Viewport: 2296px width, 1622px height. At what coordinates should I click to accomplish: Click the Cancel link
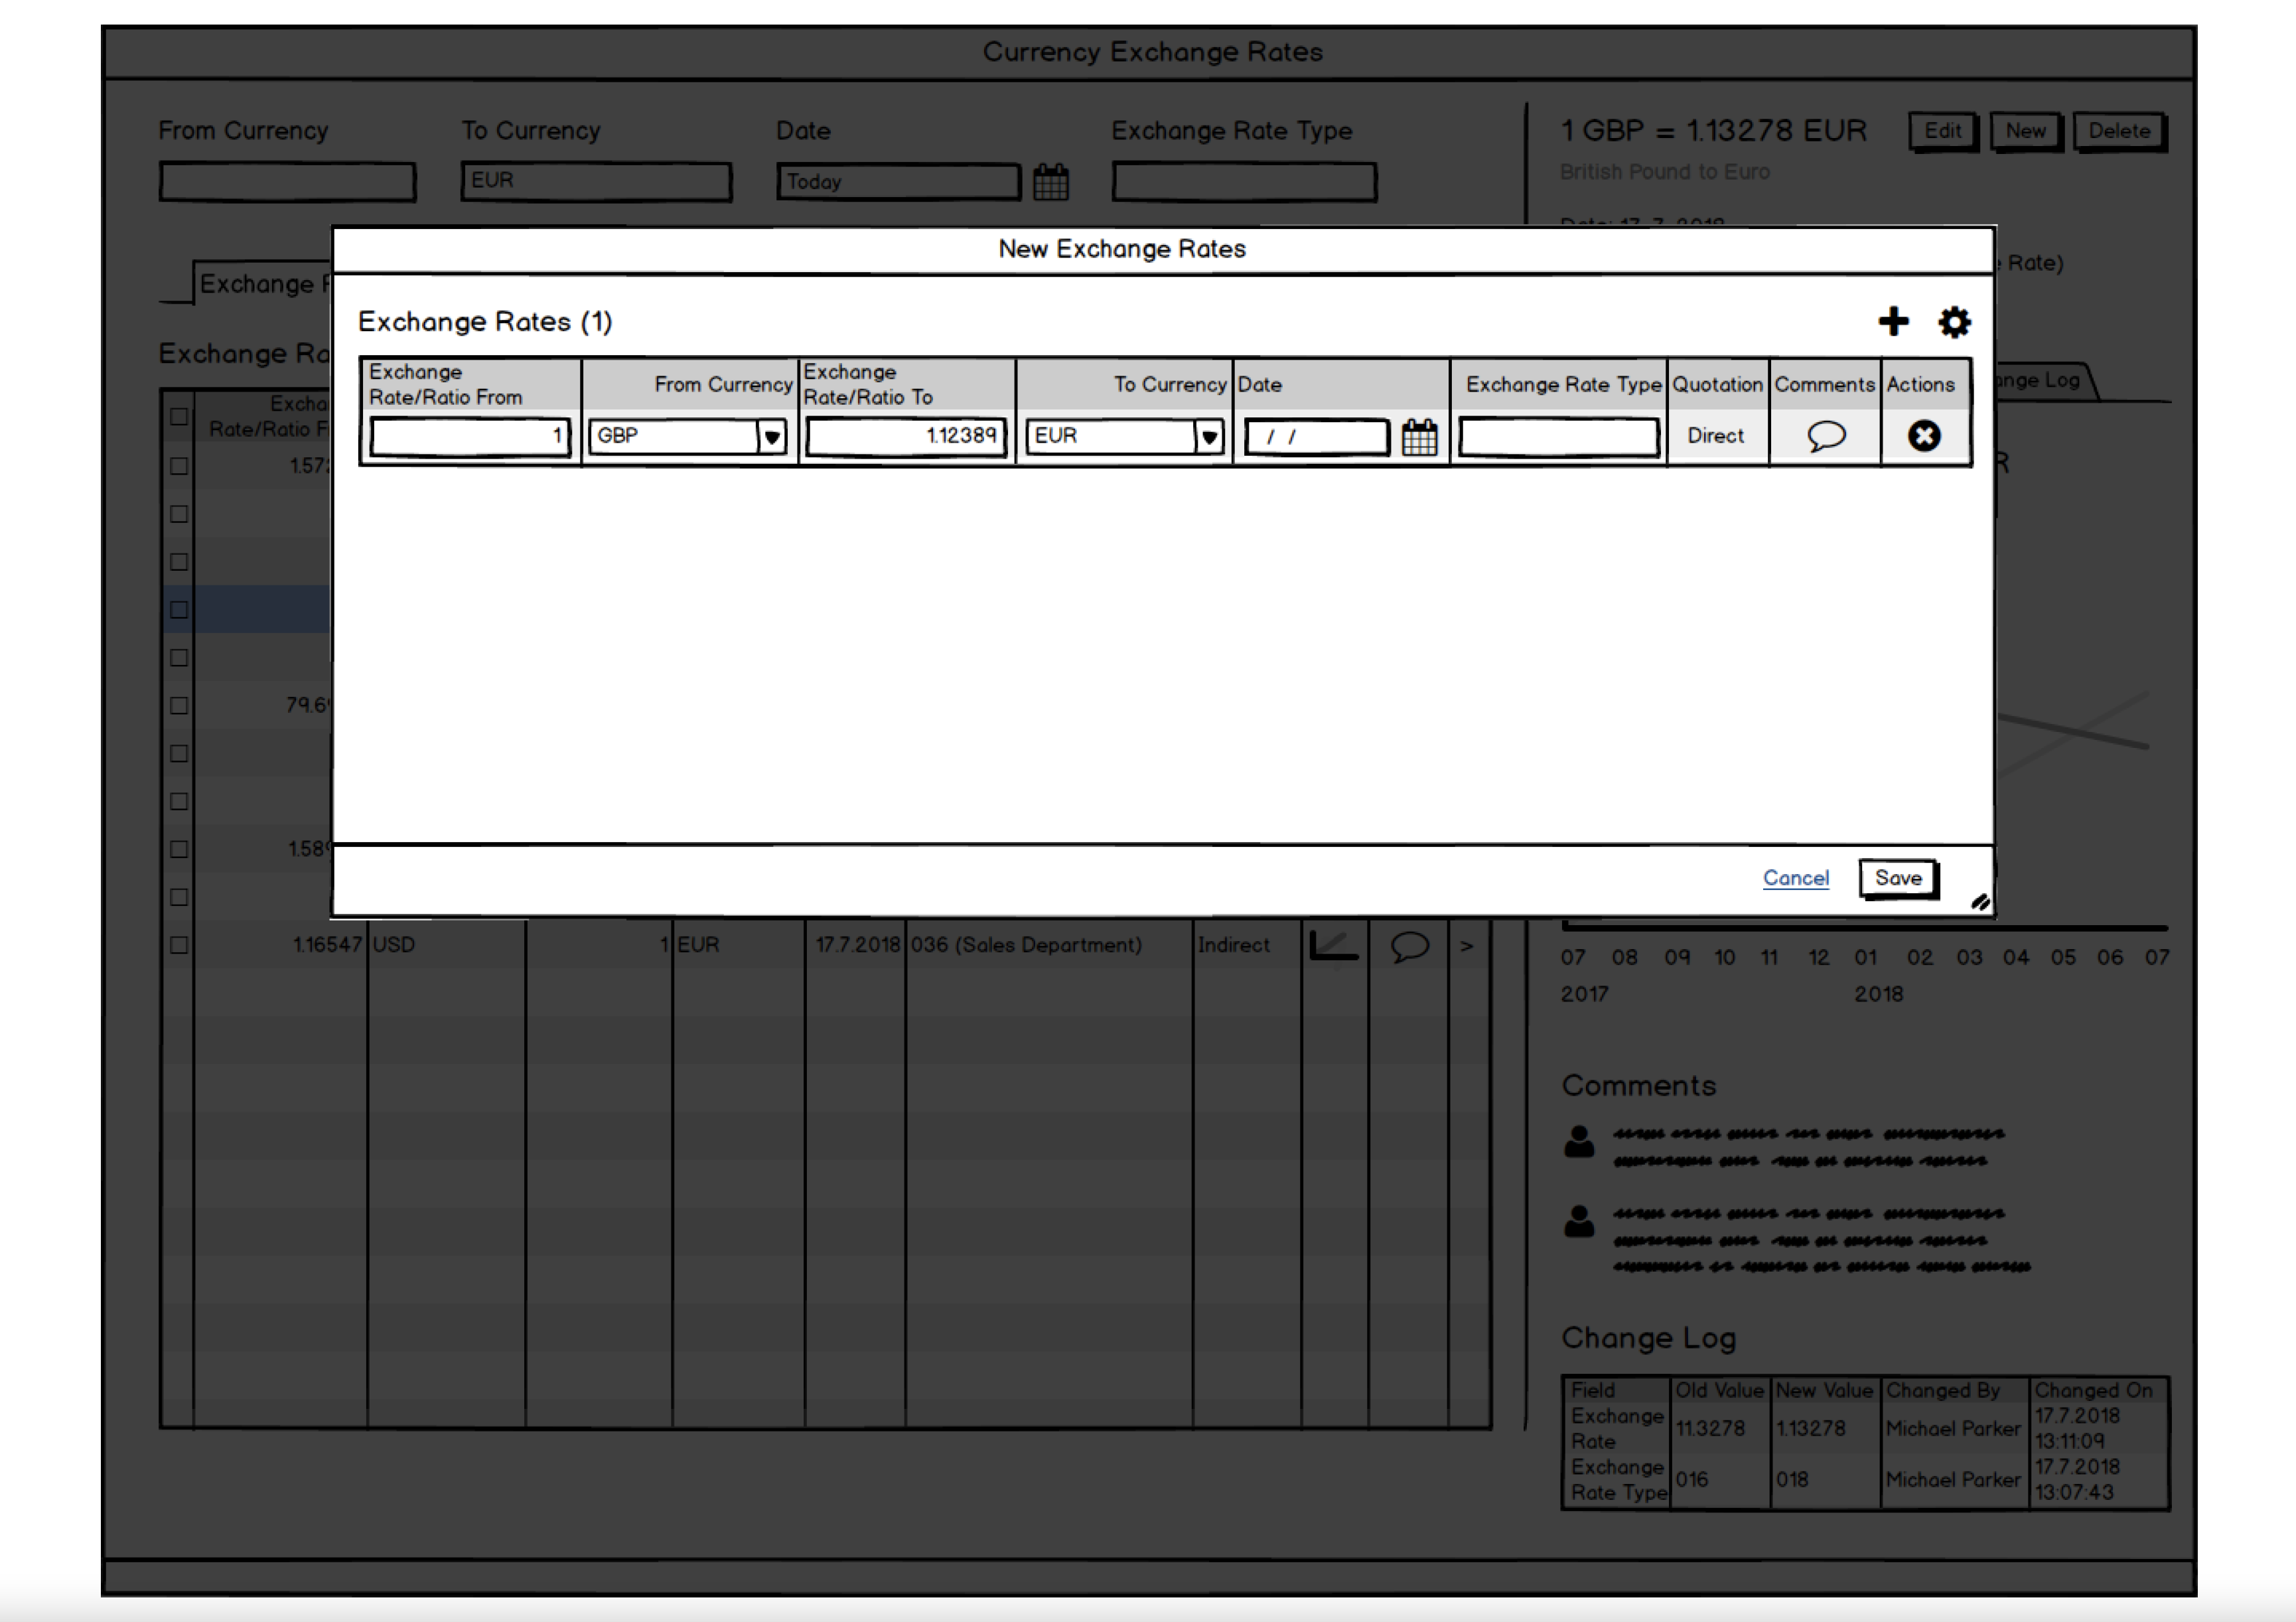tap(1795, 878)
